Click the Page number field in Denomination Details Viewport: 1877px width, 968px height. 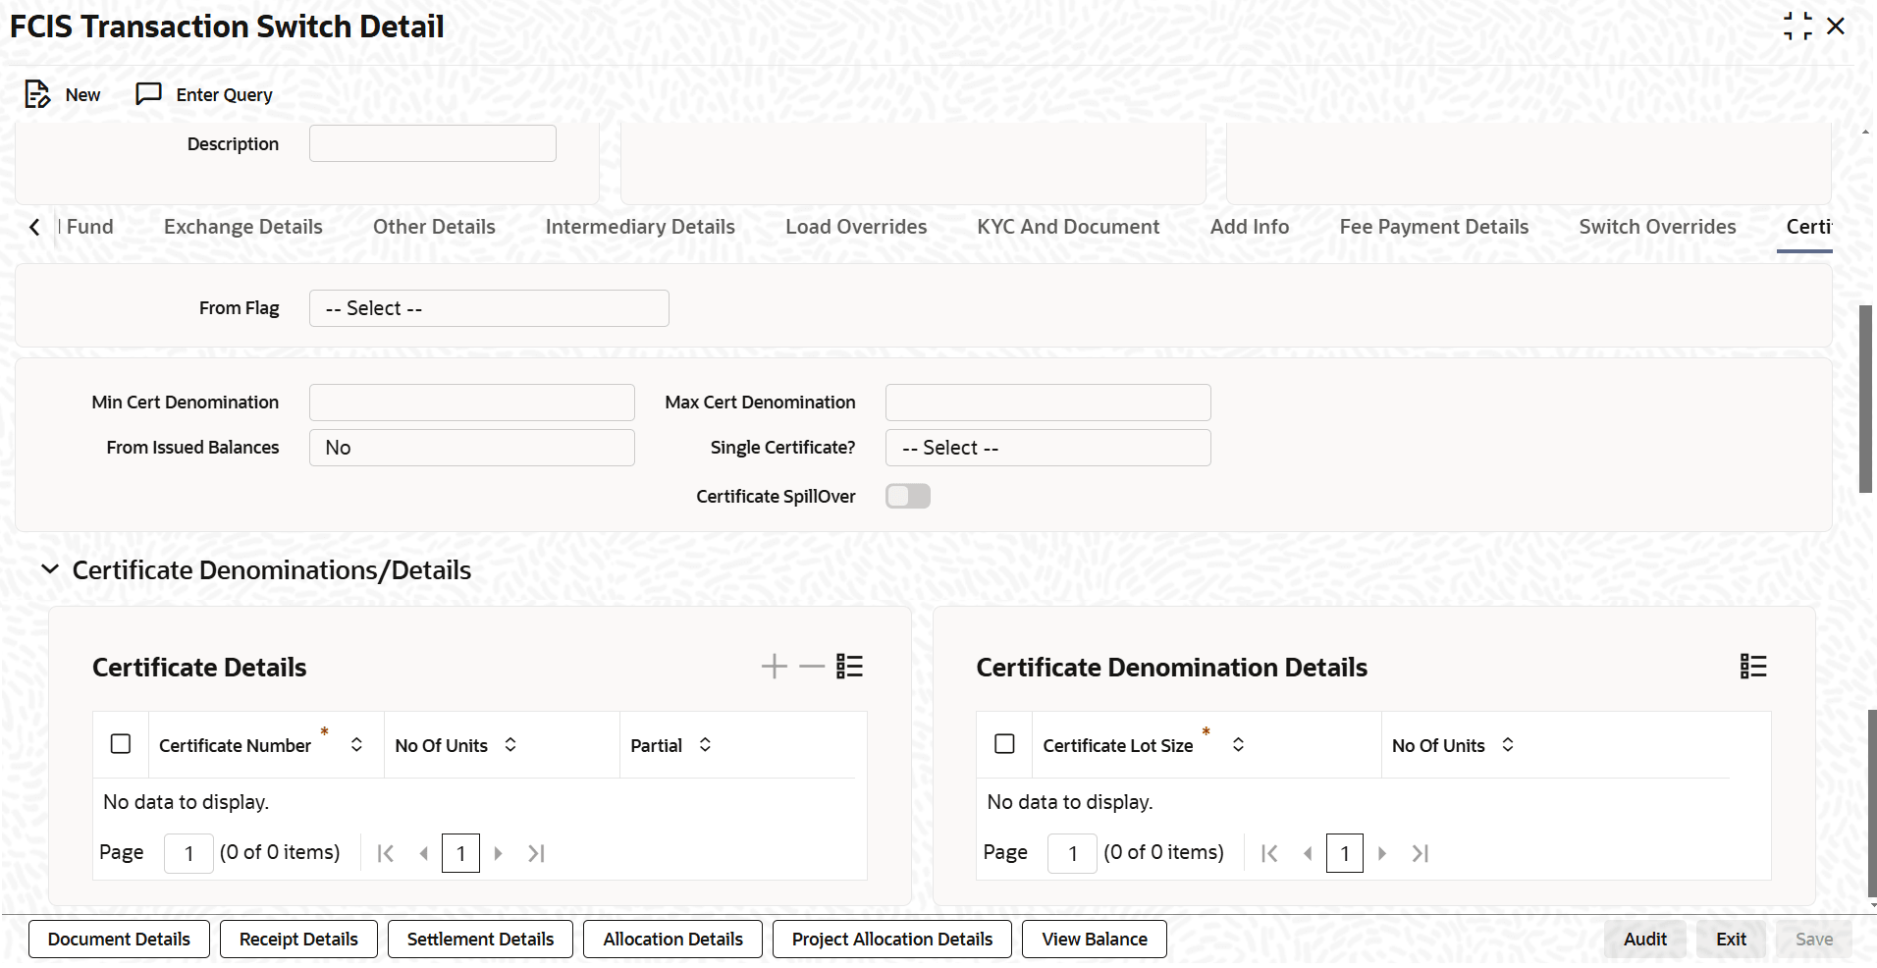click(x=1072, y=853)
